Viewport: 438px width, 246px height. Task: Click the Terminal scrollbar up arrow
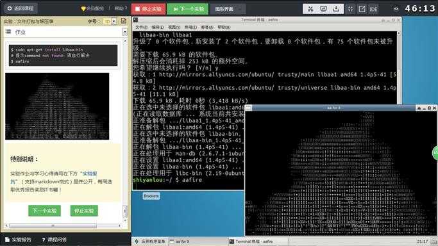(x=399, y=33)
